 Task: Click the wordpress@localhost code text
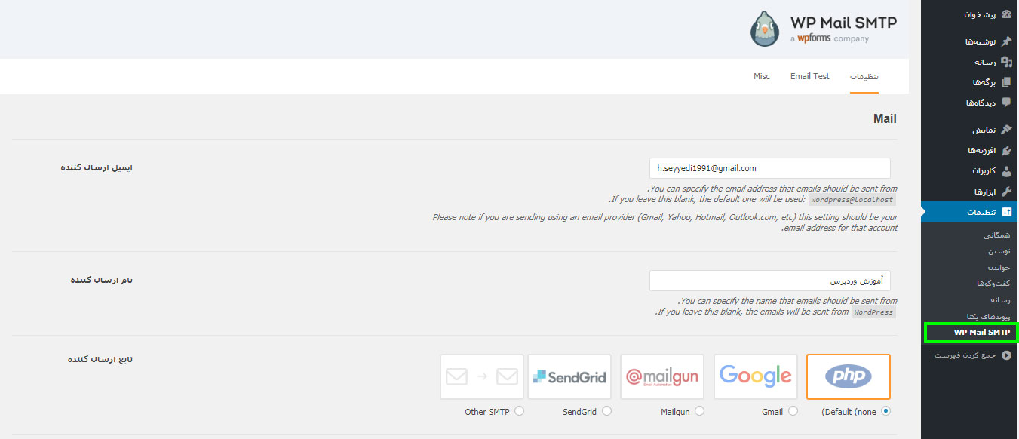(x=852, y=200)
